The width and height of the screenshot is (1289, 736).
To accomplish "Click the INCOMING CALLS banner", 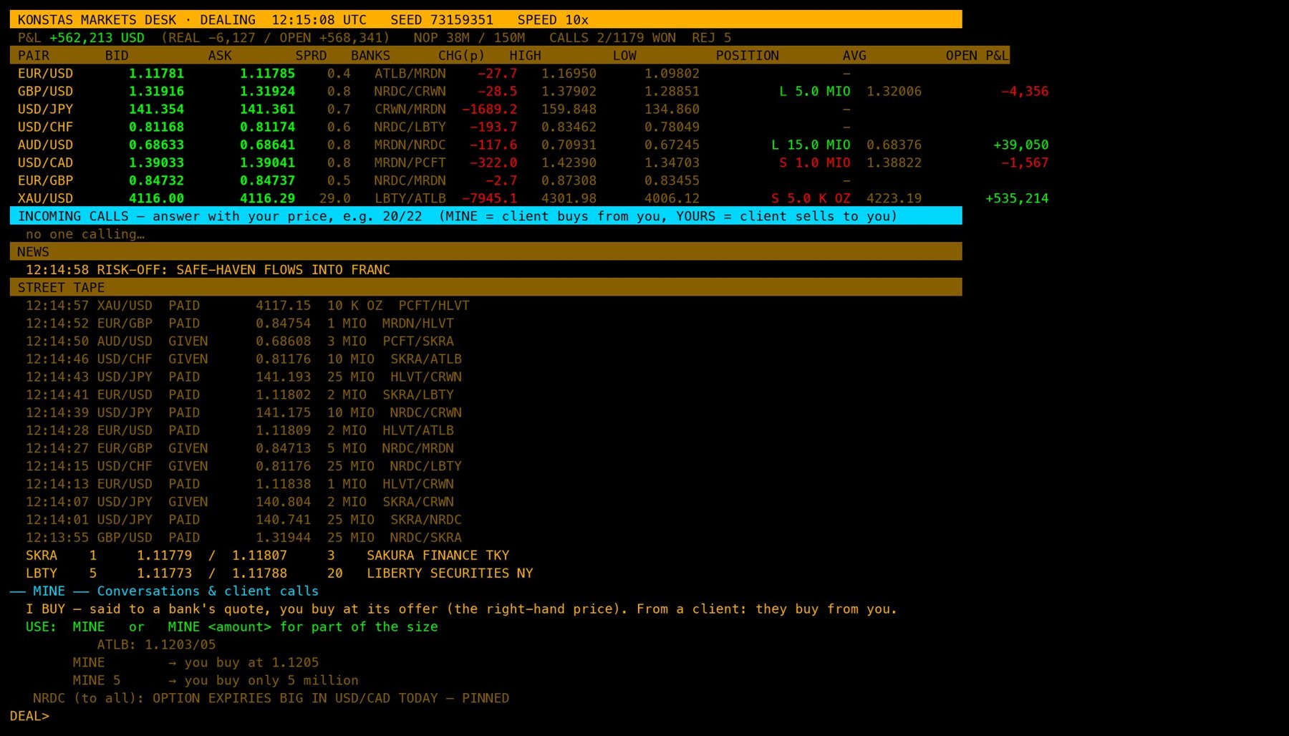I will click(x=486, y=216).
